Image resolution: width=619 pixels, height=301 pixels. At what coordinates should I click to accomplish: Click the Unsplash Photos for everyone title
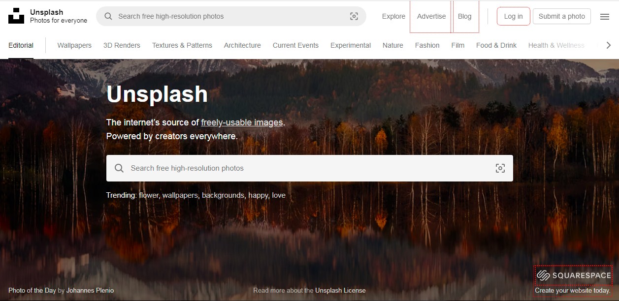(x=59, y=16)
